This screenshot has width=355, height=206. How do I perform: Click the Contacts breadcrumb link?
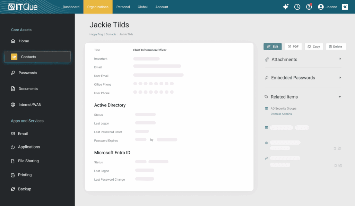111,34
